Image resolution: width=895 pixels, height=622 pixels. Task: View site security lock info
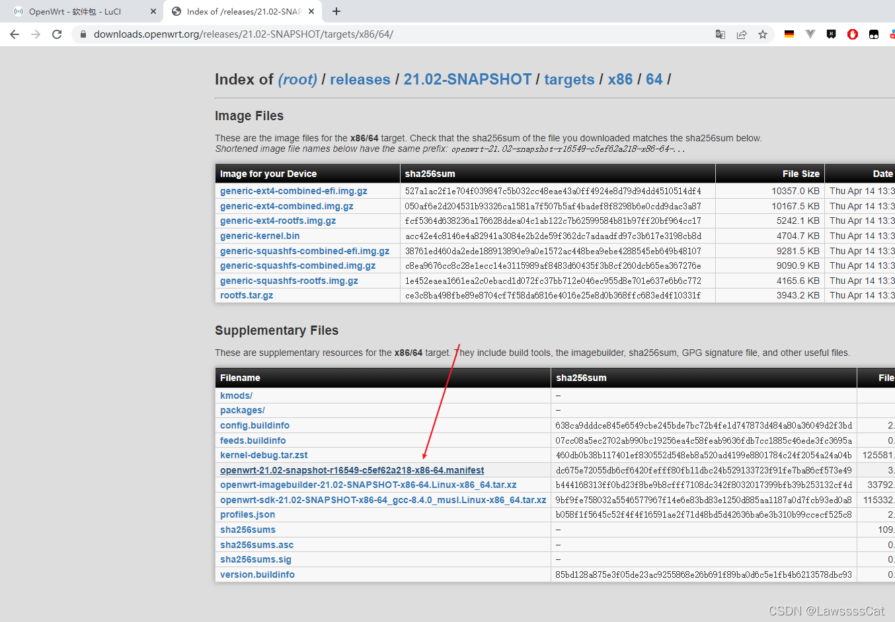coord(83,34)
